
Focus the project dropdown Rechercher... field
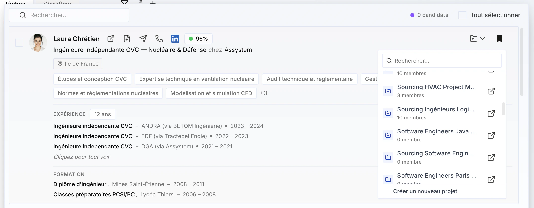[442, 61]
